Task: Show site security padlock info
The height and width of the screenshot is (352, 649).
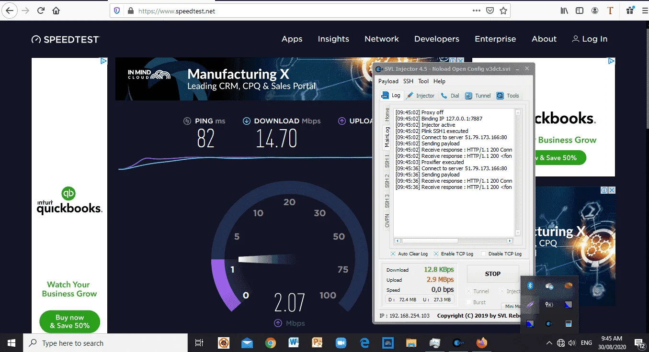Action: (x=129, y=11)
